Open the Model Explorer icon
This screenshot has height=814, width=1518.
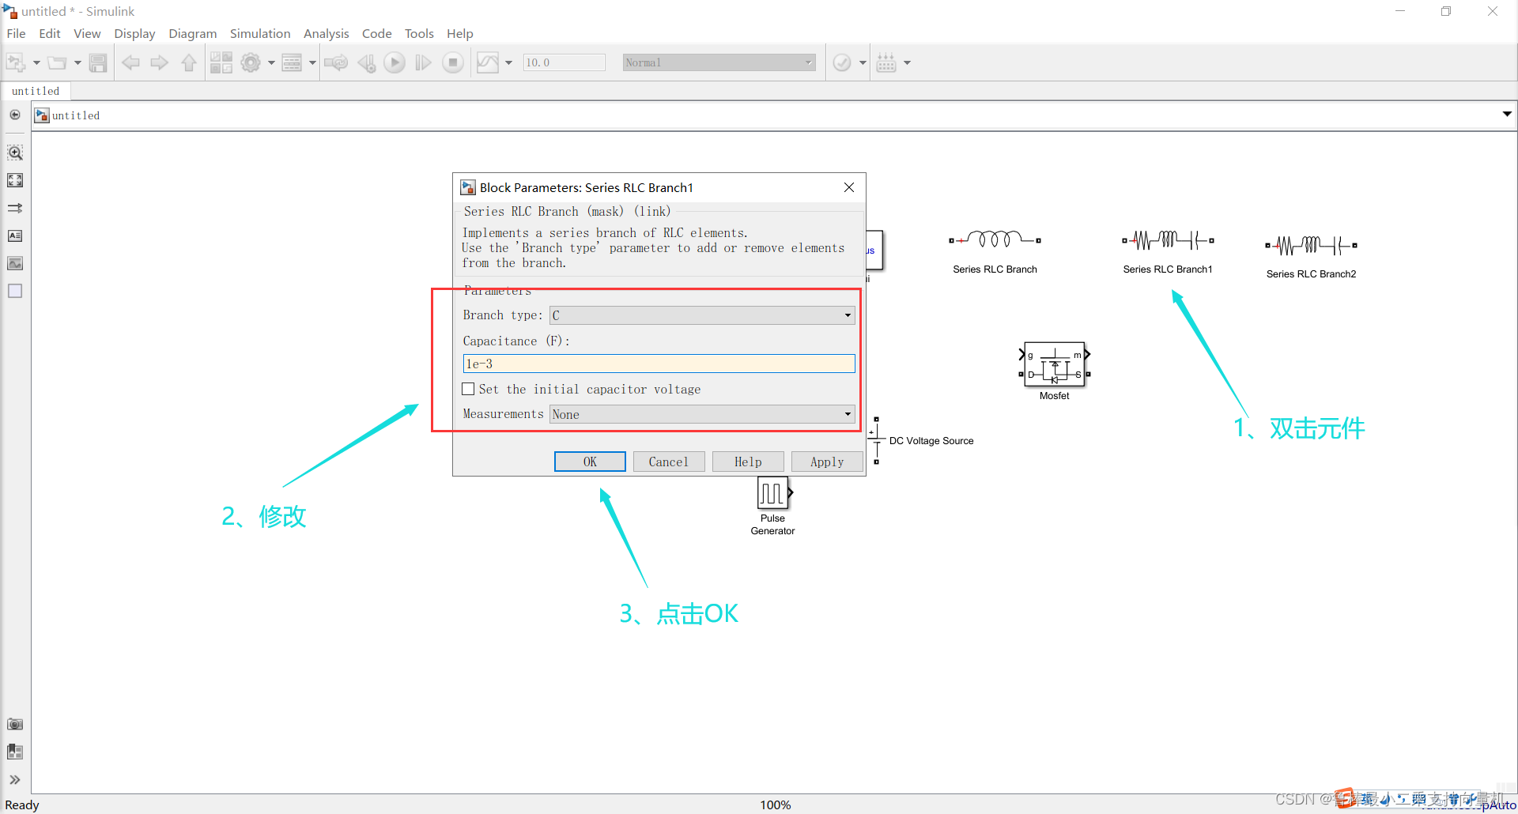(292, 62)
